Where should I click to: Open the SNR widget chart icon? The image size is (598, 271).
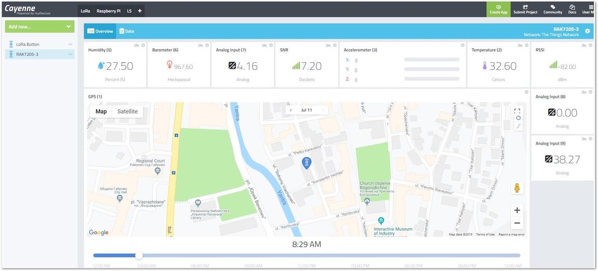click(x=328, y=45)
